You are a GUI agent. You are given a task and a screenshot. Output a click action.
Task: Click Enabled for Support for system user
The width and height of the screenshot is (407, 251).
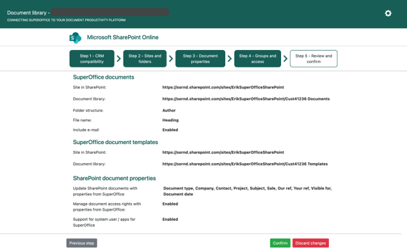coord(170,219)
